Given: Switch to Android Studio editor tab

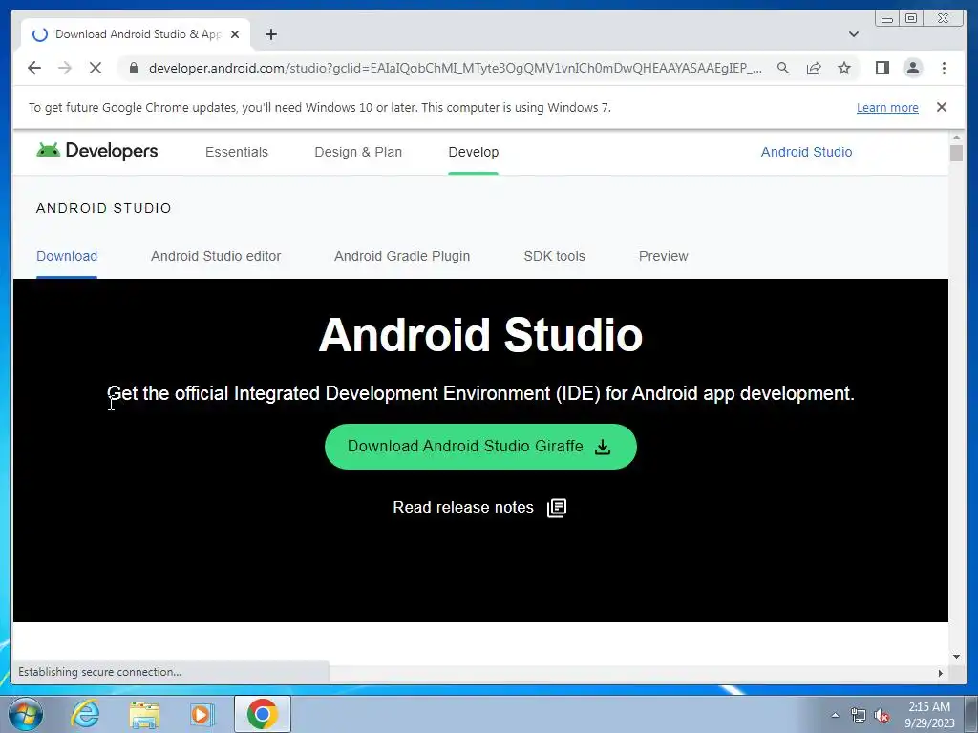Looking at the screenshot, I should [216, 256].
